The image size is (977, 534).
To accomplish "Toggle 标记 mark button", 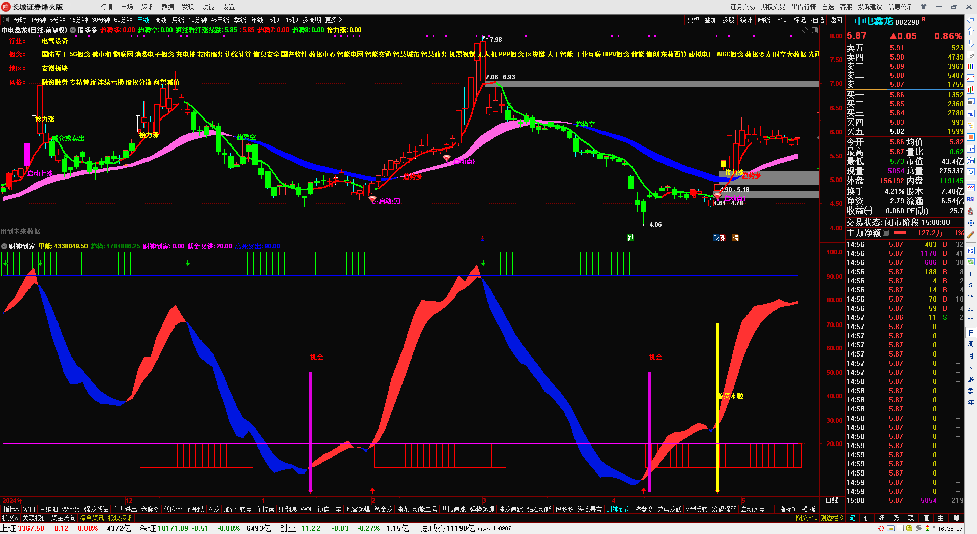I will coord(800,20).
